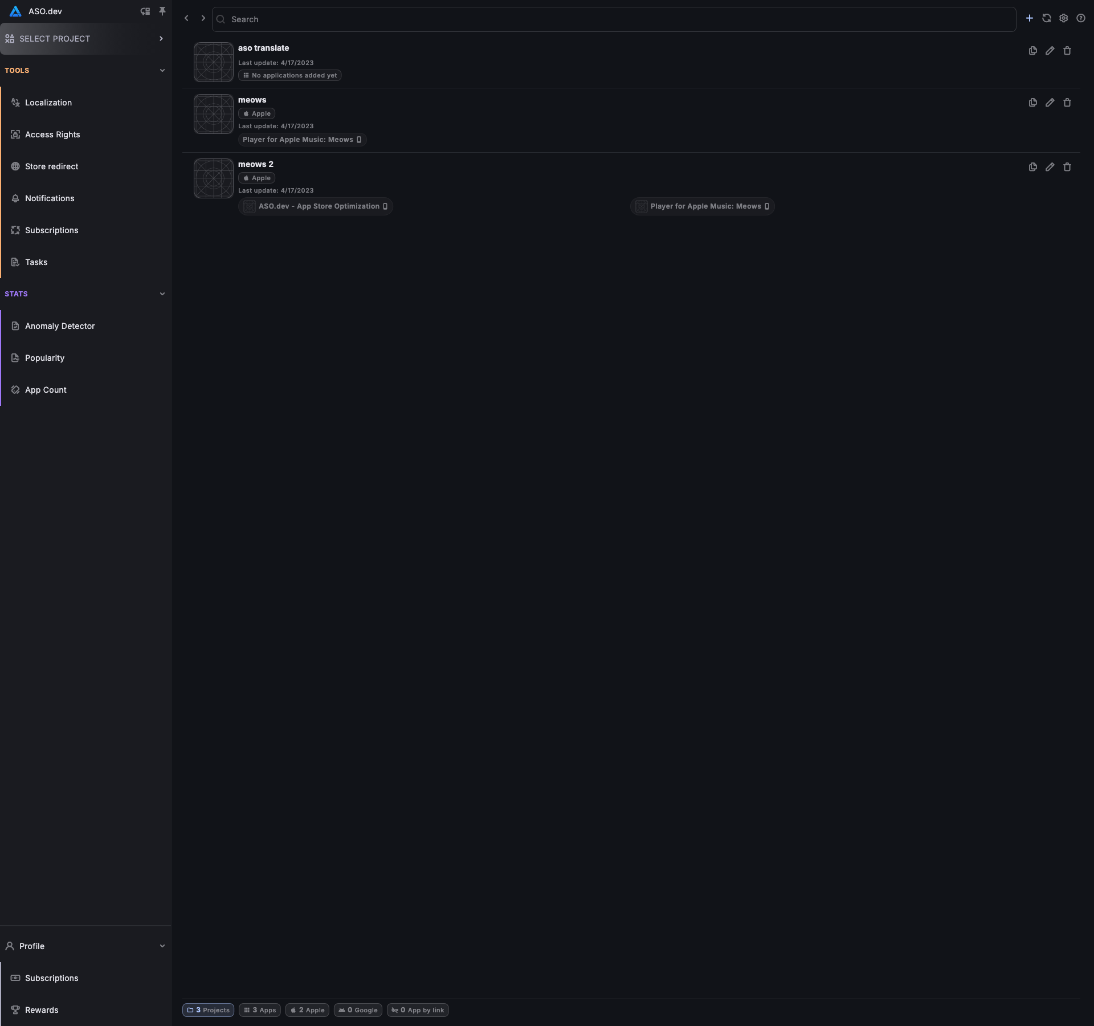Delete the aso translate project
The height and width of the screenshot is (1026, 1094).
[1067, 51]
